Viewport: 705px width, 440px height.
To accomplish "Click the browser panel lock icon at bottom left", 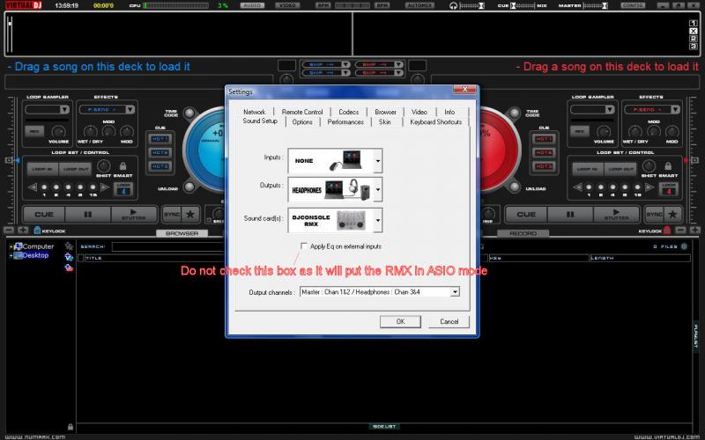I will tap(70, 427).
